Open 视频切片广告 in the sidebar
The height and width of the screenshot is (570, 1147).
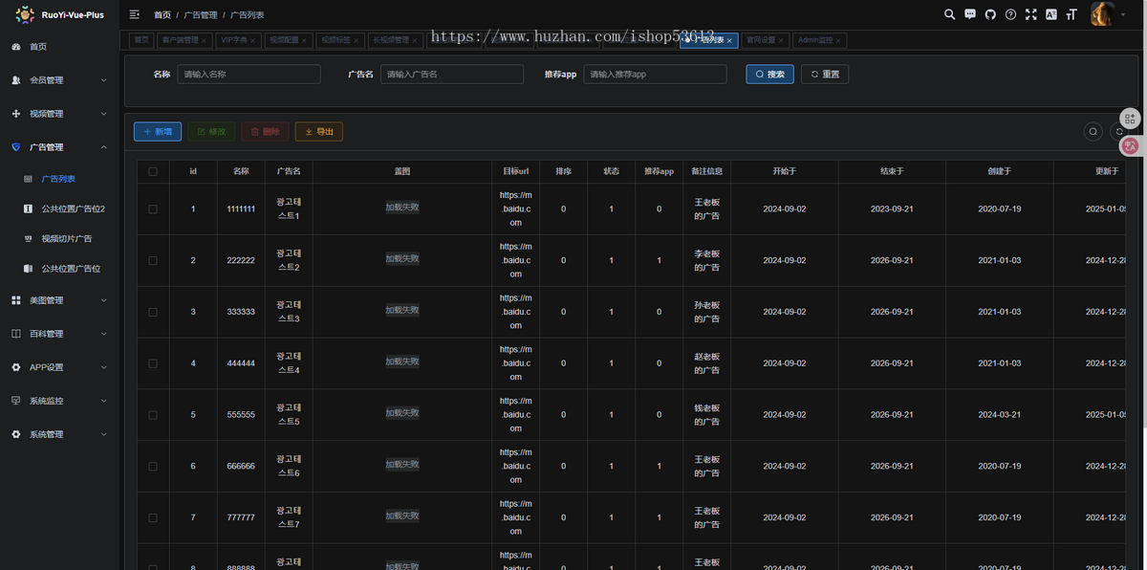coord(59,238)
